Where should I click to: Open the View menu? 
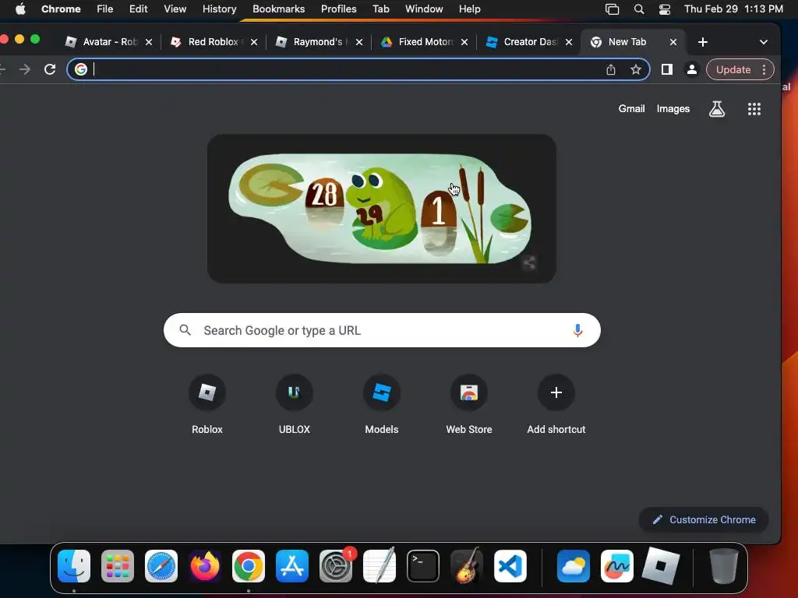[175, 9]
